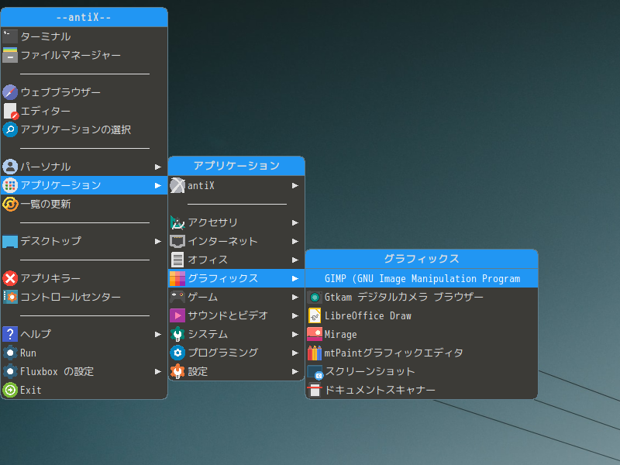Expand the プログラミング submenu arrow
620x465 pixels.
[295, 353]
